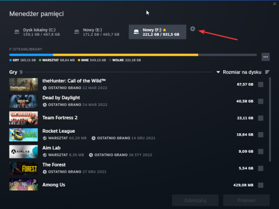279x209 pixels.
Task: Click the Workshop gear icon for Rocket League
Action: [x=45, y=138]
